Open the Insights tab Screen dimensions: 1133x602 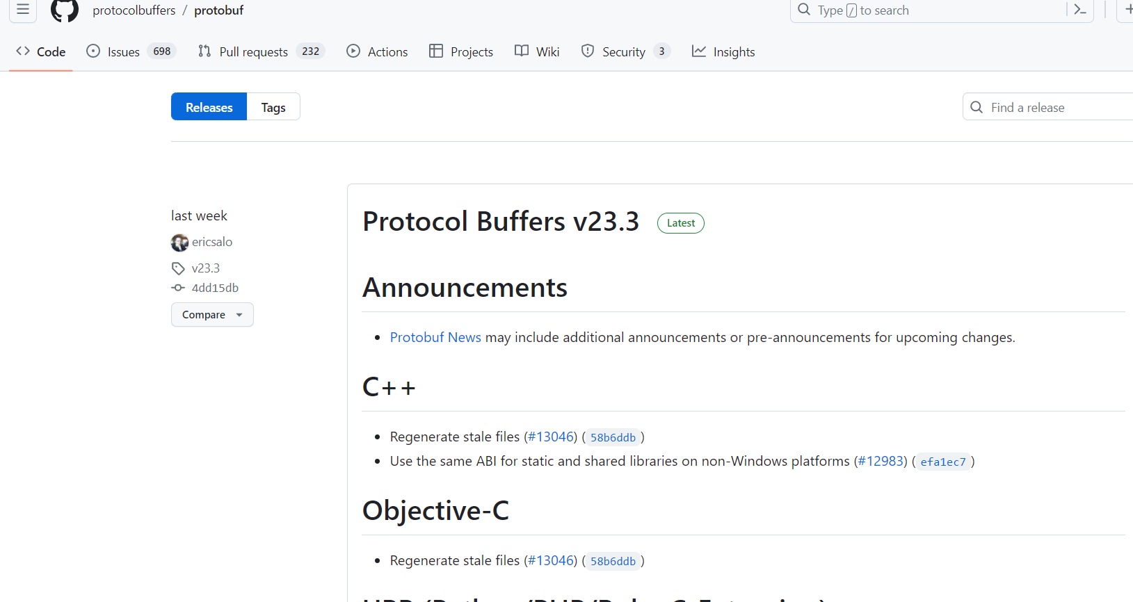coord(723,51)
